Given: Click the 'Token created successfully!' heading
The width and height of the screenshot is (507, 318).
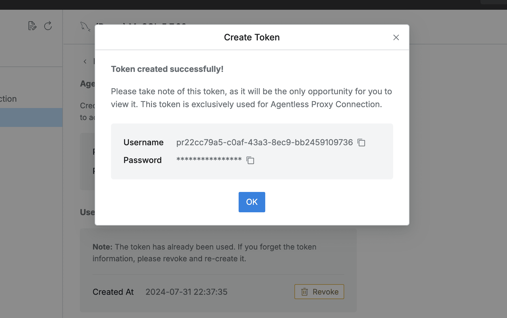Looking at the screenshot, I should (x=167, y=69).
